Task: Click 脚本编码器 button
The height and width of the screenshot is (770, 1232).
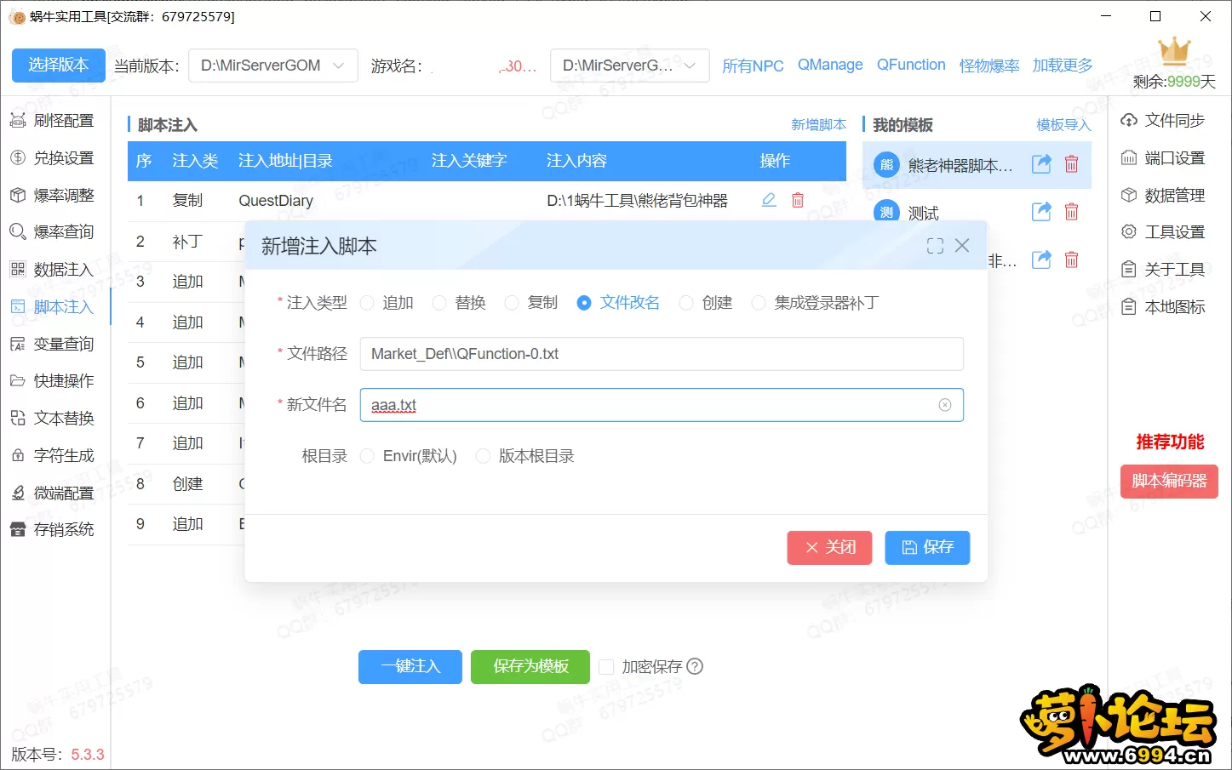Action: [x=1170, y=481]
